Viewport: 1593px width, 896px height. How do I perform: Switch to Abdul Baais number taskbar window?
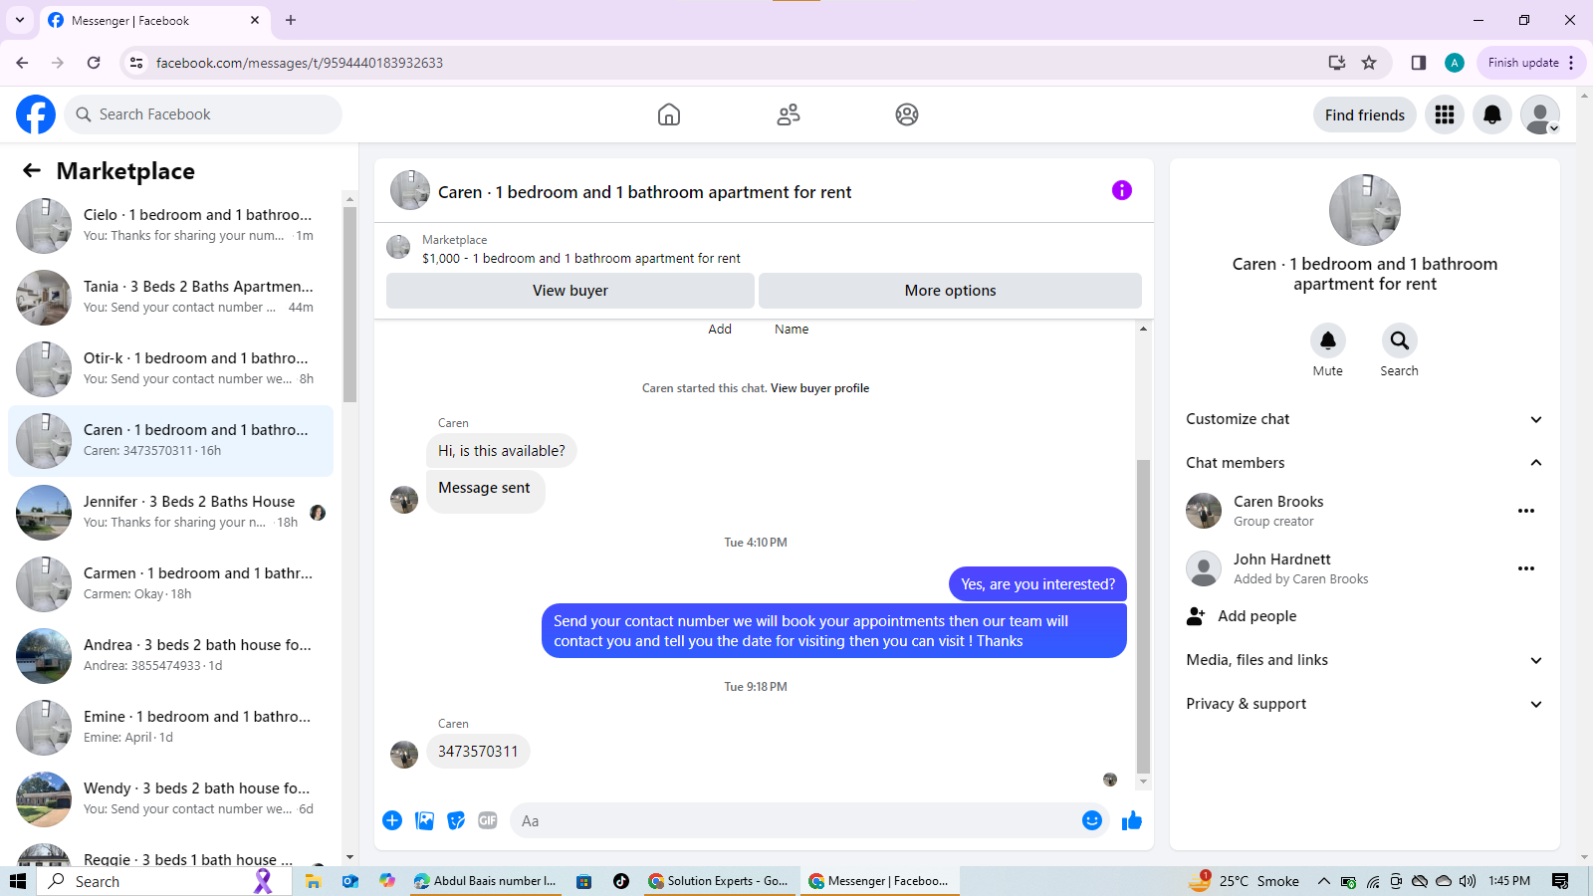point(485,881)
